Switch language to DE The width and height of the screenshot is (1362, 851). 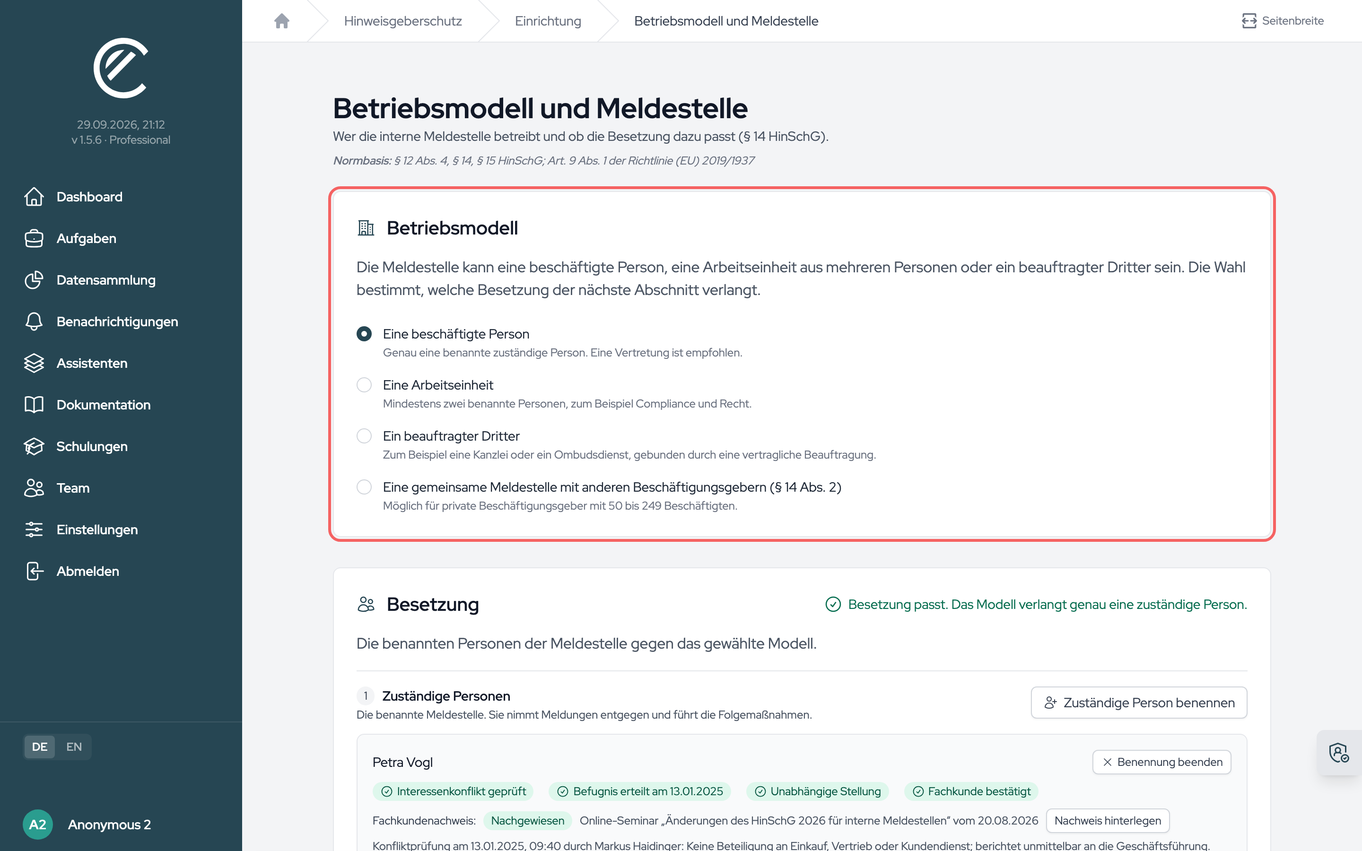click(x=39, y=747)
